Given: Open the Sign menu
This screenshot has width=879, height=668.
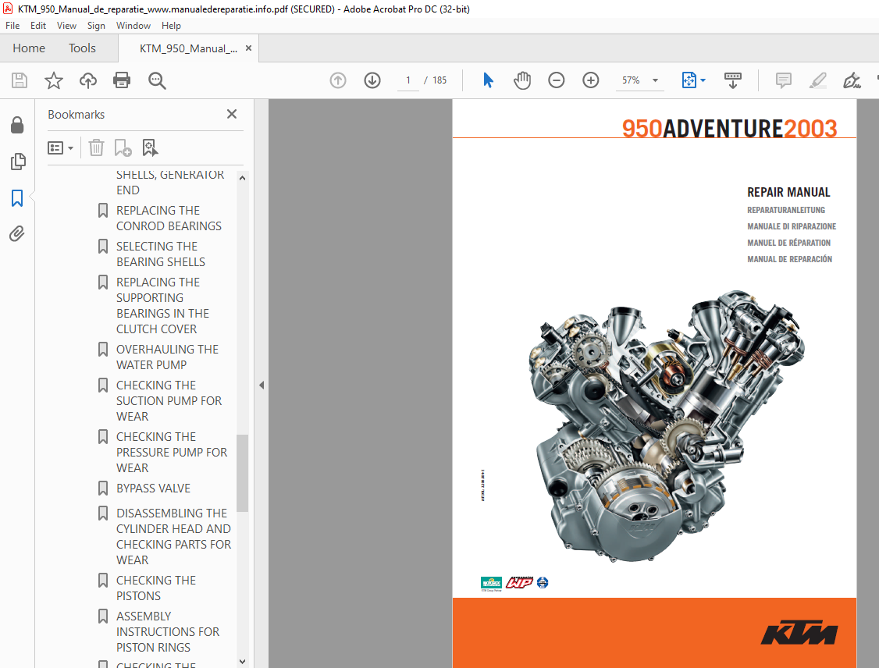Looking at the screenshot, I should point(96,26).
